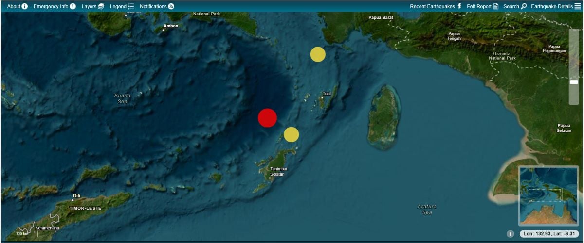Click the gray info icon beside coordinates
This screenshot has width=584, height=243.
click(510, 234)
